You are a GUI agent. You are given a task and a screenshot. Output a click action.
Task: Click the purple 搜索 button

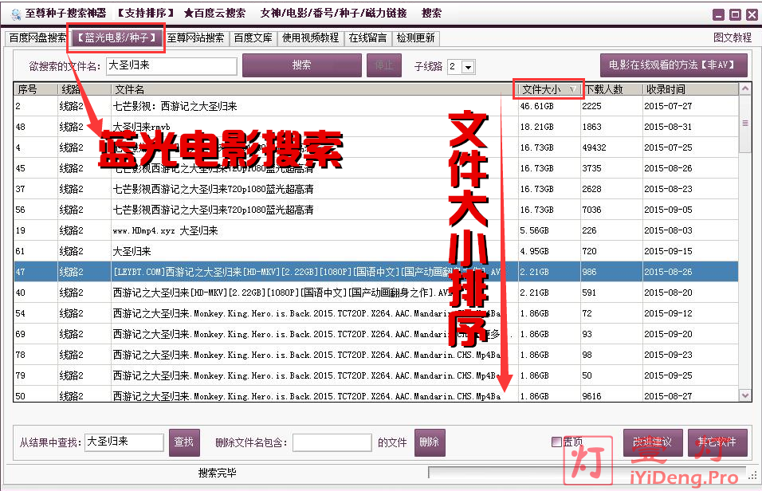(302, 65)
